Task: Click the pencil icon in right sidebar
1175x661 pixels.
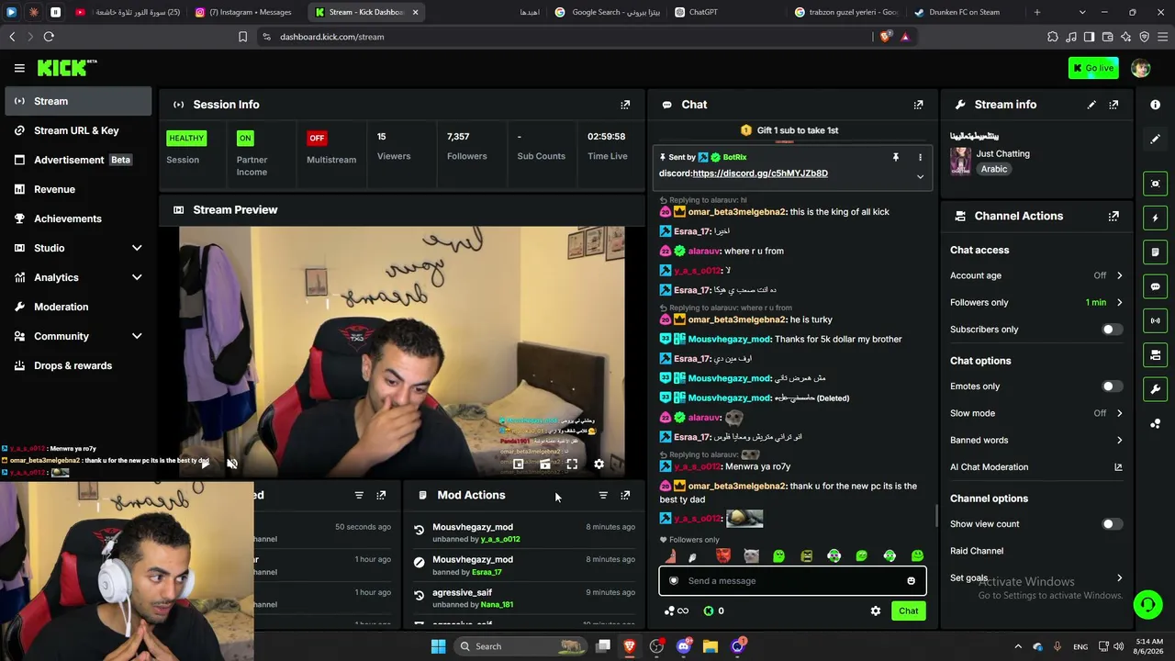Action: [1155, 139]
